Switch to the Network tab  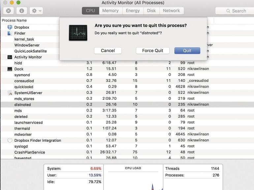click(x=172, y=11)
